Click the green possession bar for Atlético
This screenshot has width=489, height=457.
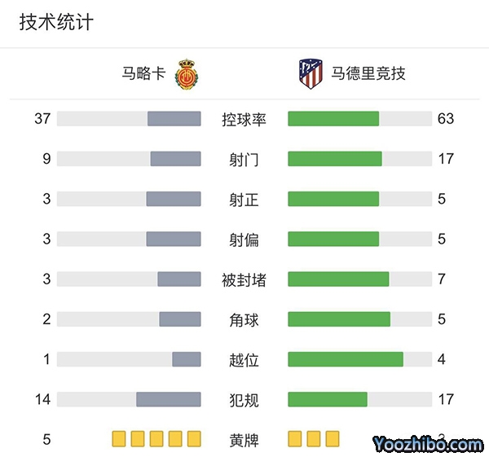point(333,119)
